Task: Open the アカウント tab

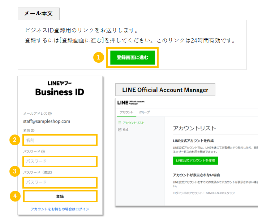Action: [x=126, y=112]
